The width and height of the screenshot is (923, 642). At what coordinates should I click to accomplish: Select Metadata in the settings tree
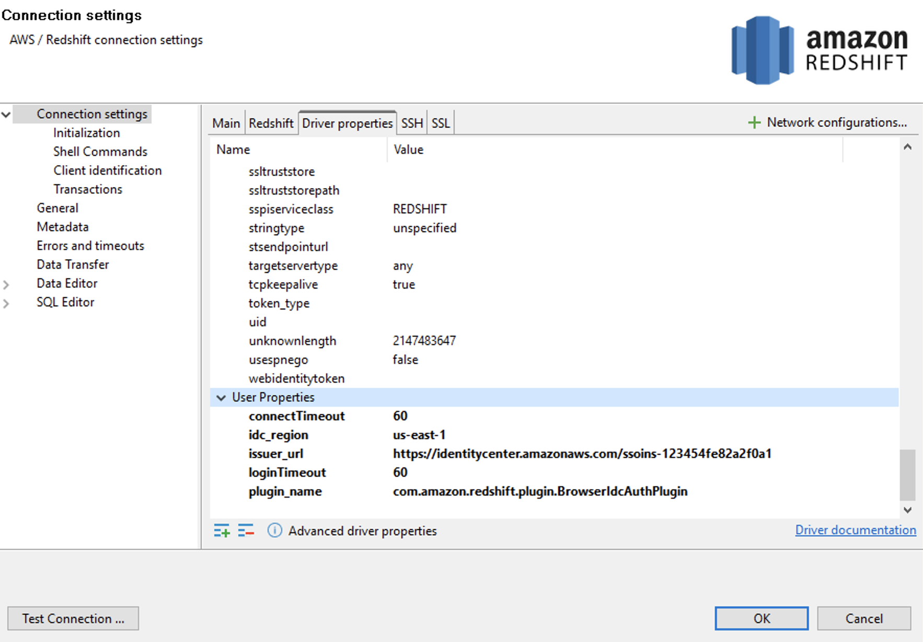coord(63,227)
